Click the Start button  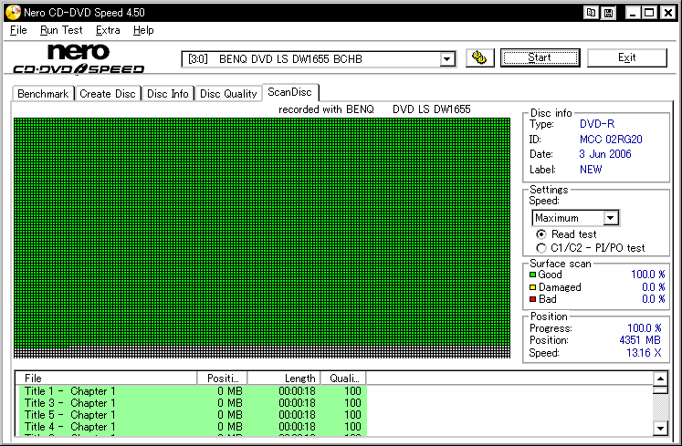[x=540, y=57]
